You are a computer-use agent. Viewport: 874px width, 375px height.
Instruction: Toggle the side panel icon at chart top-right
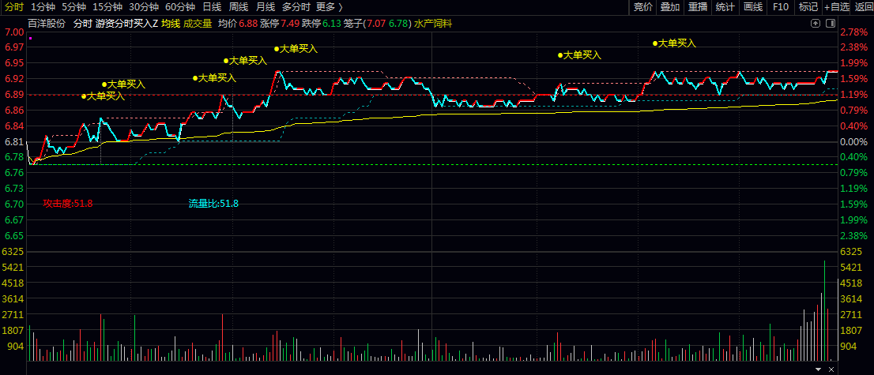(831, 24)
